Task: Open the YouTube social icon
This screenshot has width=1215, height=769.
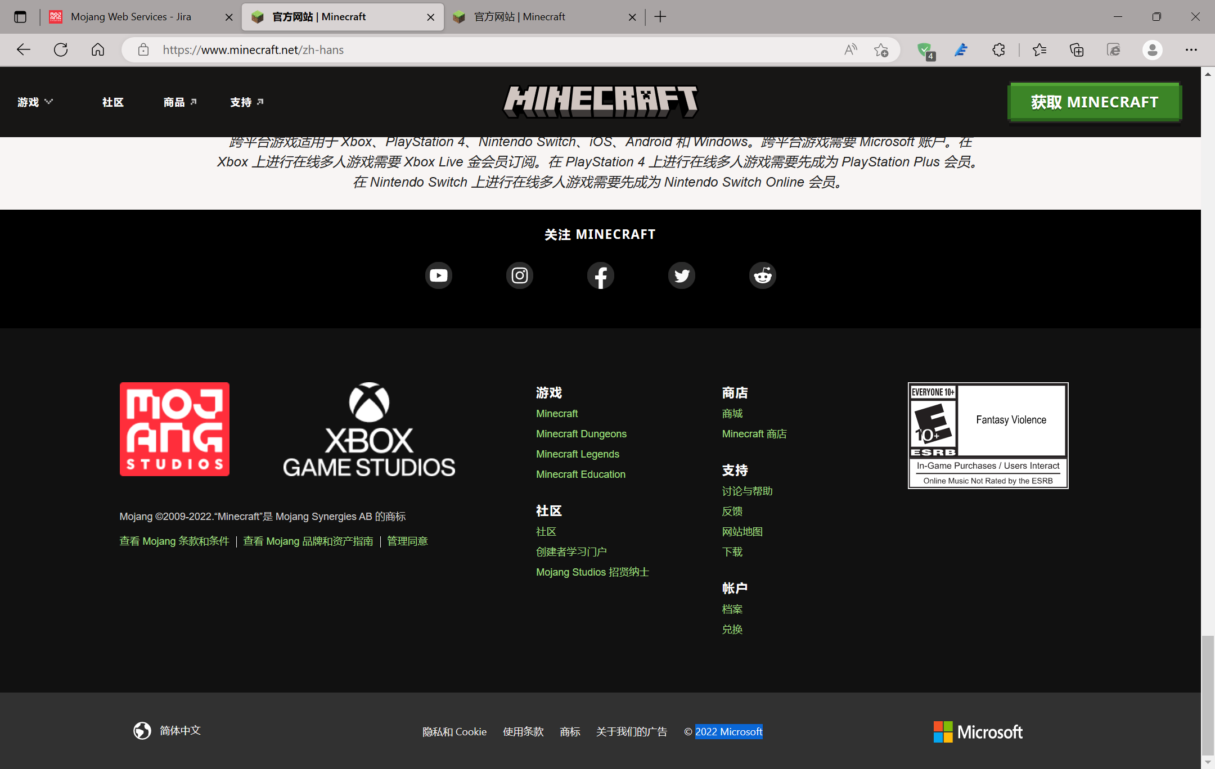Action: click(x=439, y=275)
